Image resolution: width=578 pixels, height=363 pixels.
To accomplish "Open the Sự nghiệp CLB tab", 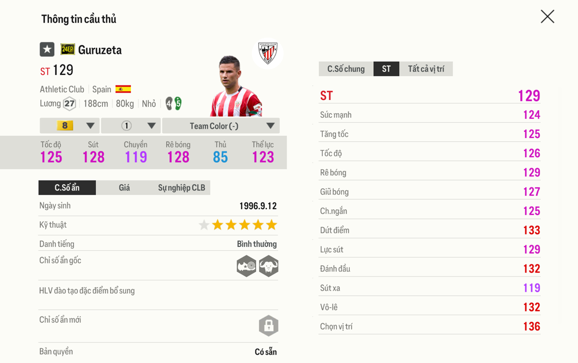I will (x=181, y=188).
